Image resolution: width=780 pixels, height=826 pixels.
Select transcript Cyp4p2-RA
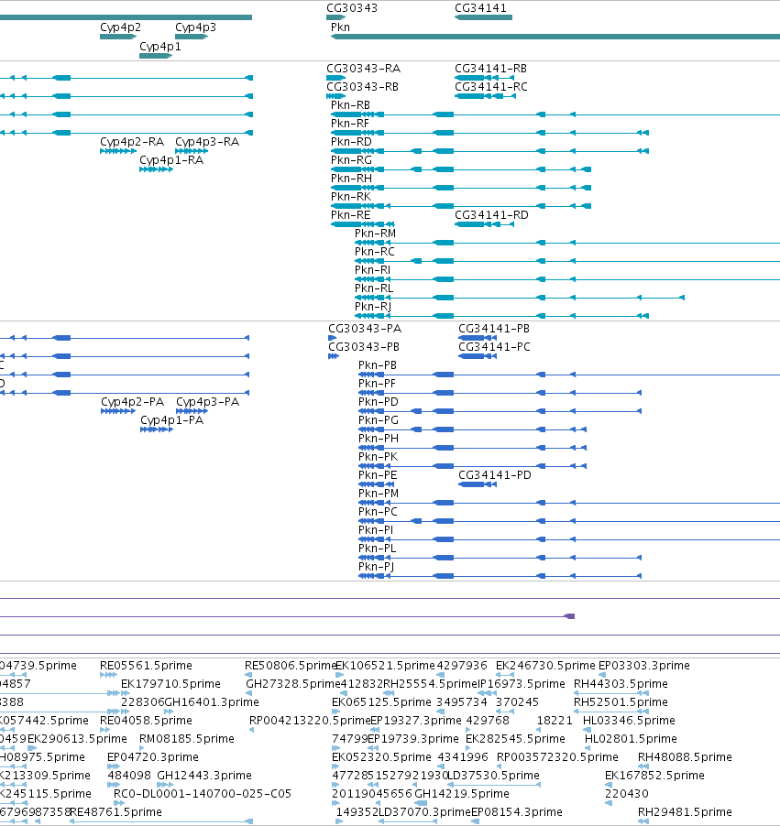132,142
